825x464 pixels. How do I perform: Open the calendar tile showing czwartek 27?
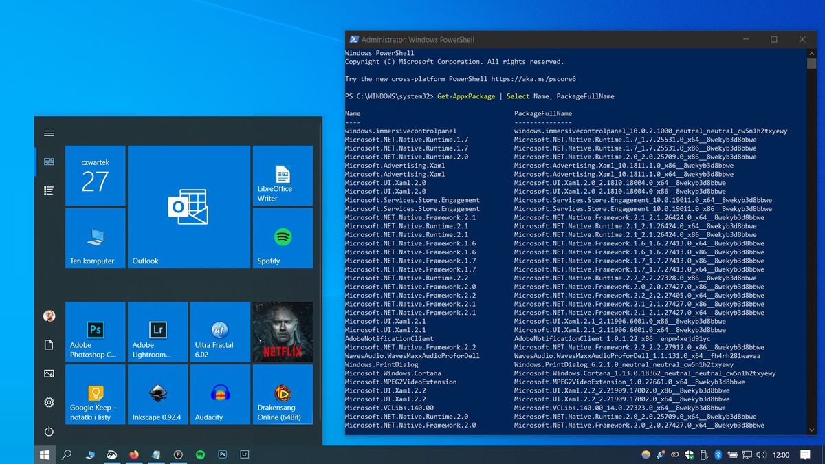95,175
